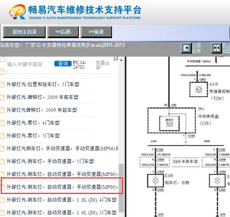
Task: Click document icon beside 1.6L (Z6), 4门车型
Action: 2,200
